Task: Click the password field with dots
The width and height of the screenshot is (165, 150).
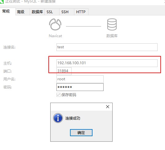Action: pyautogui.click(x=80, y=87)
